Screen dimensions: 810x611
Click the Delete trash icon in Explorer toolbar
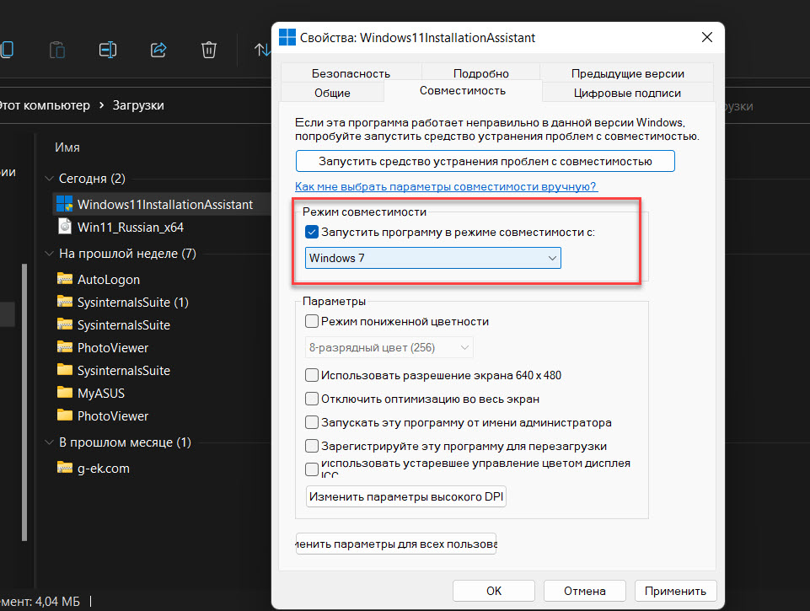click(209, 50)
